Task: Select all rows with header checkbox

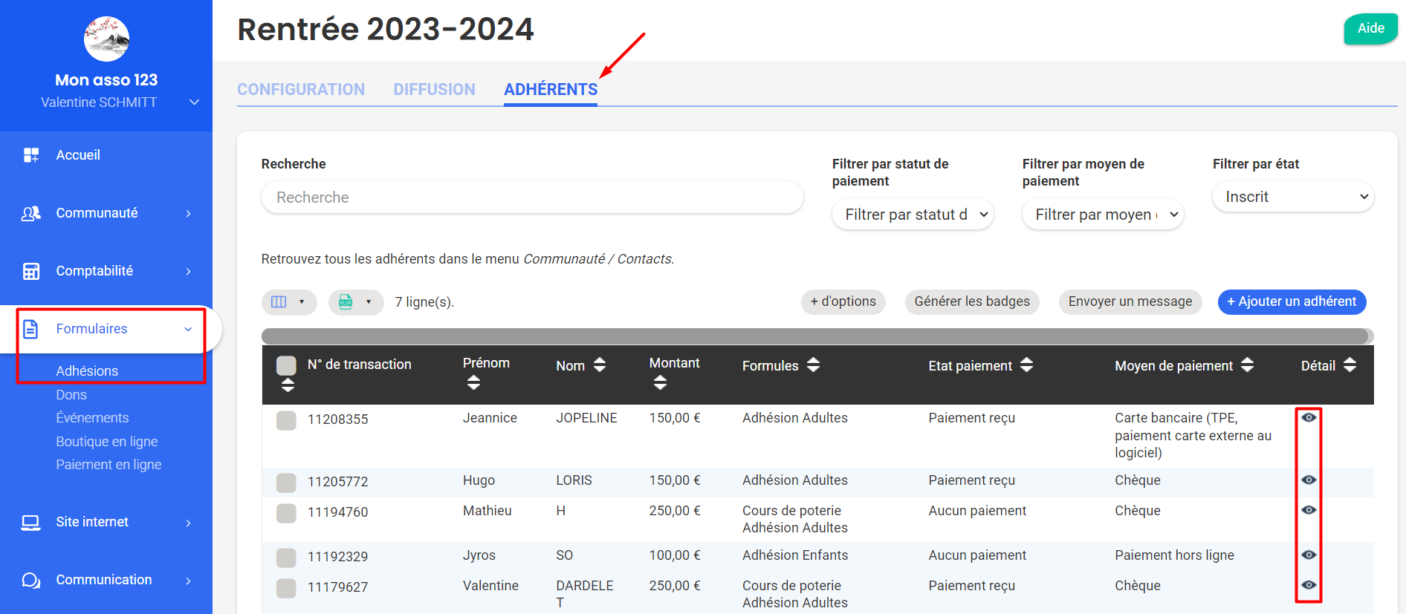Action: 286,365
